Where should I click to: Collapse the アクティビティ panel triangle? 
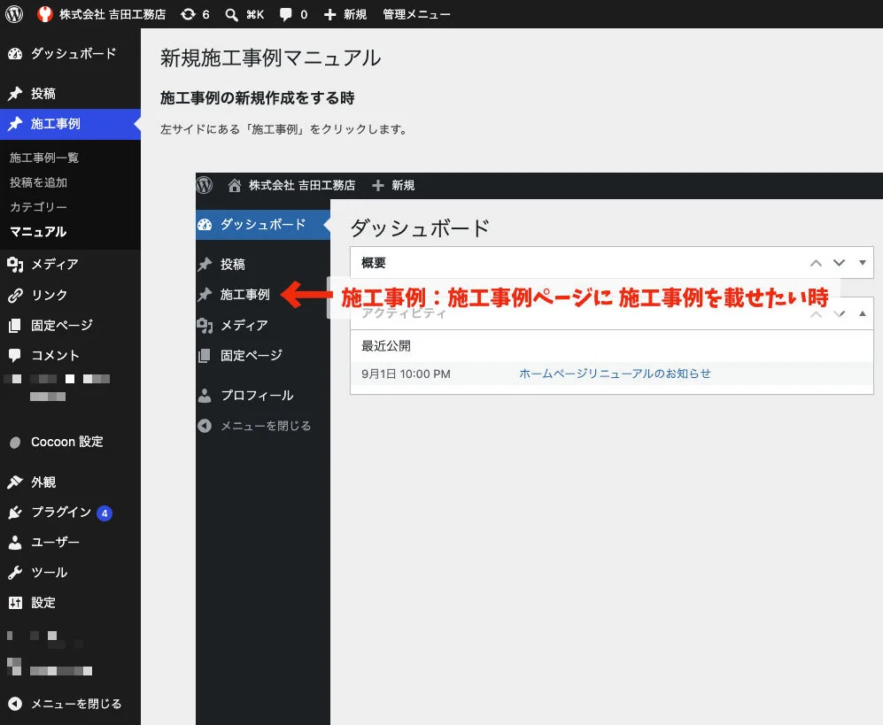tap(862, 313)
